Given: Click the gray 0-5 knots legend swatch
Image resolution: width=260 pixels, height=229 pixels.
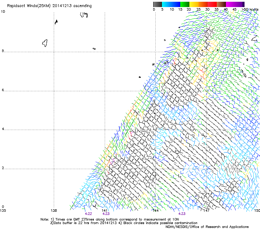Looking at the screenshot, I should click(x=157, y=4).
